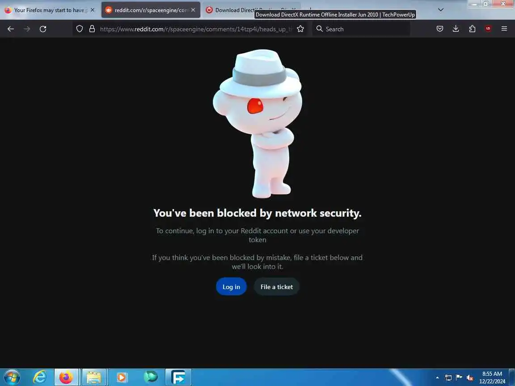Screen dimensions: 515x386
Task: Click the Reddit URL address bar
Action: click(196, 29)
